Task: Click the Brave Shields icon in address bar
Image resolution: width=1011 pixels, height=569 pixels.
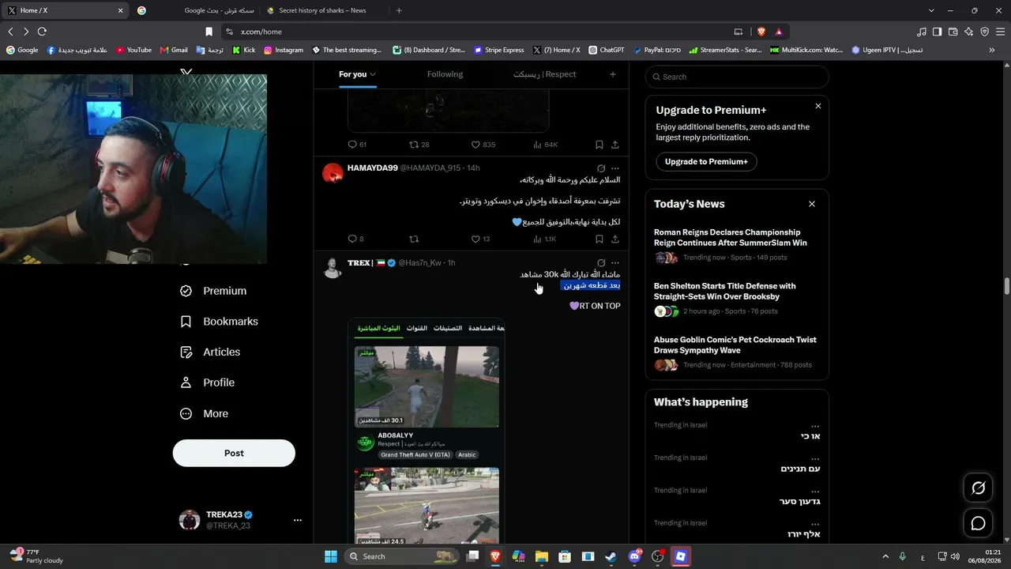Action: (x=761, y=32)
